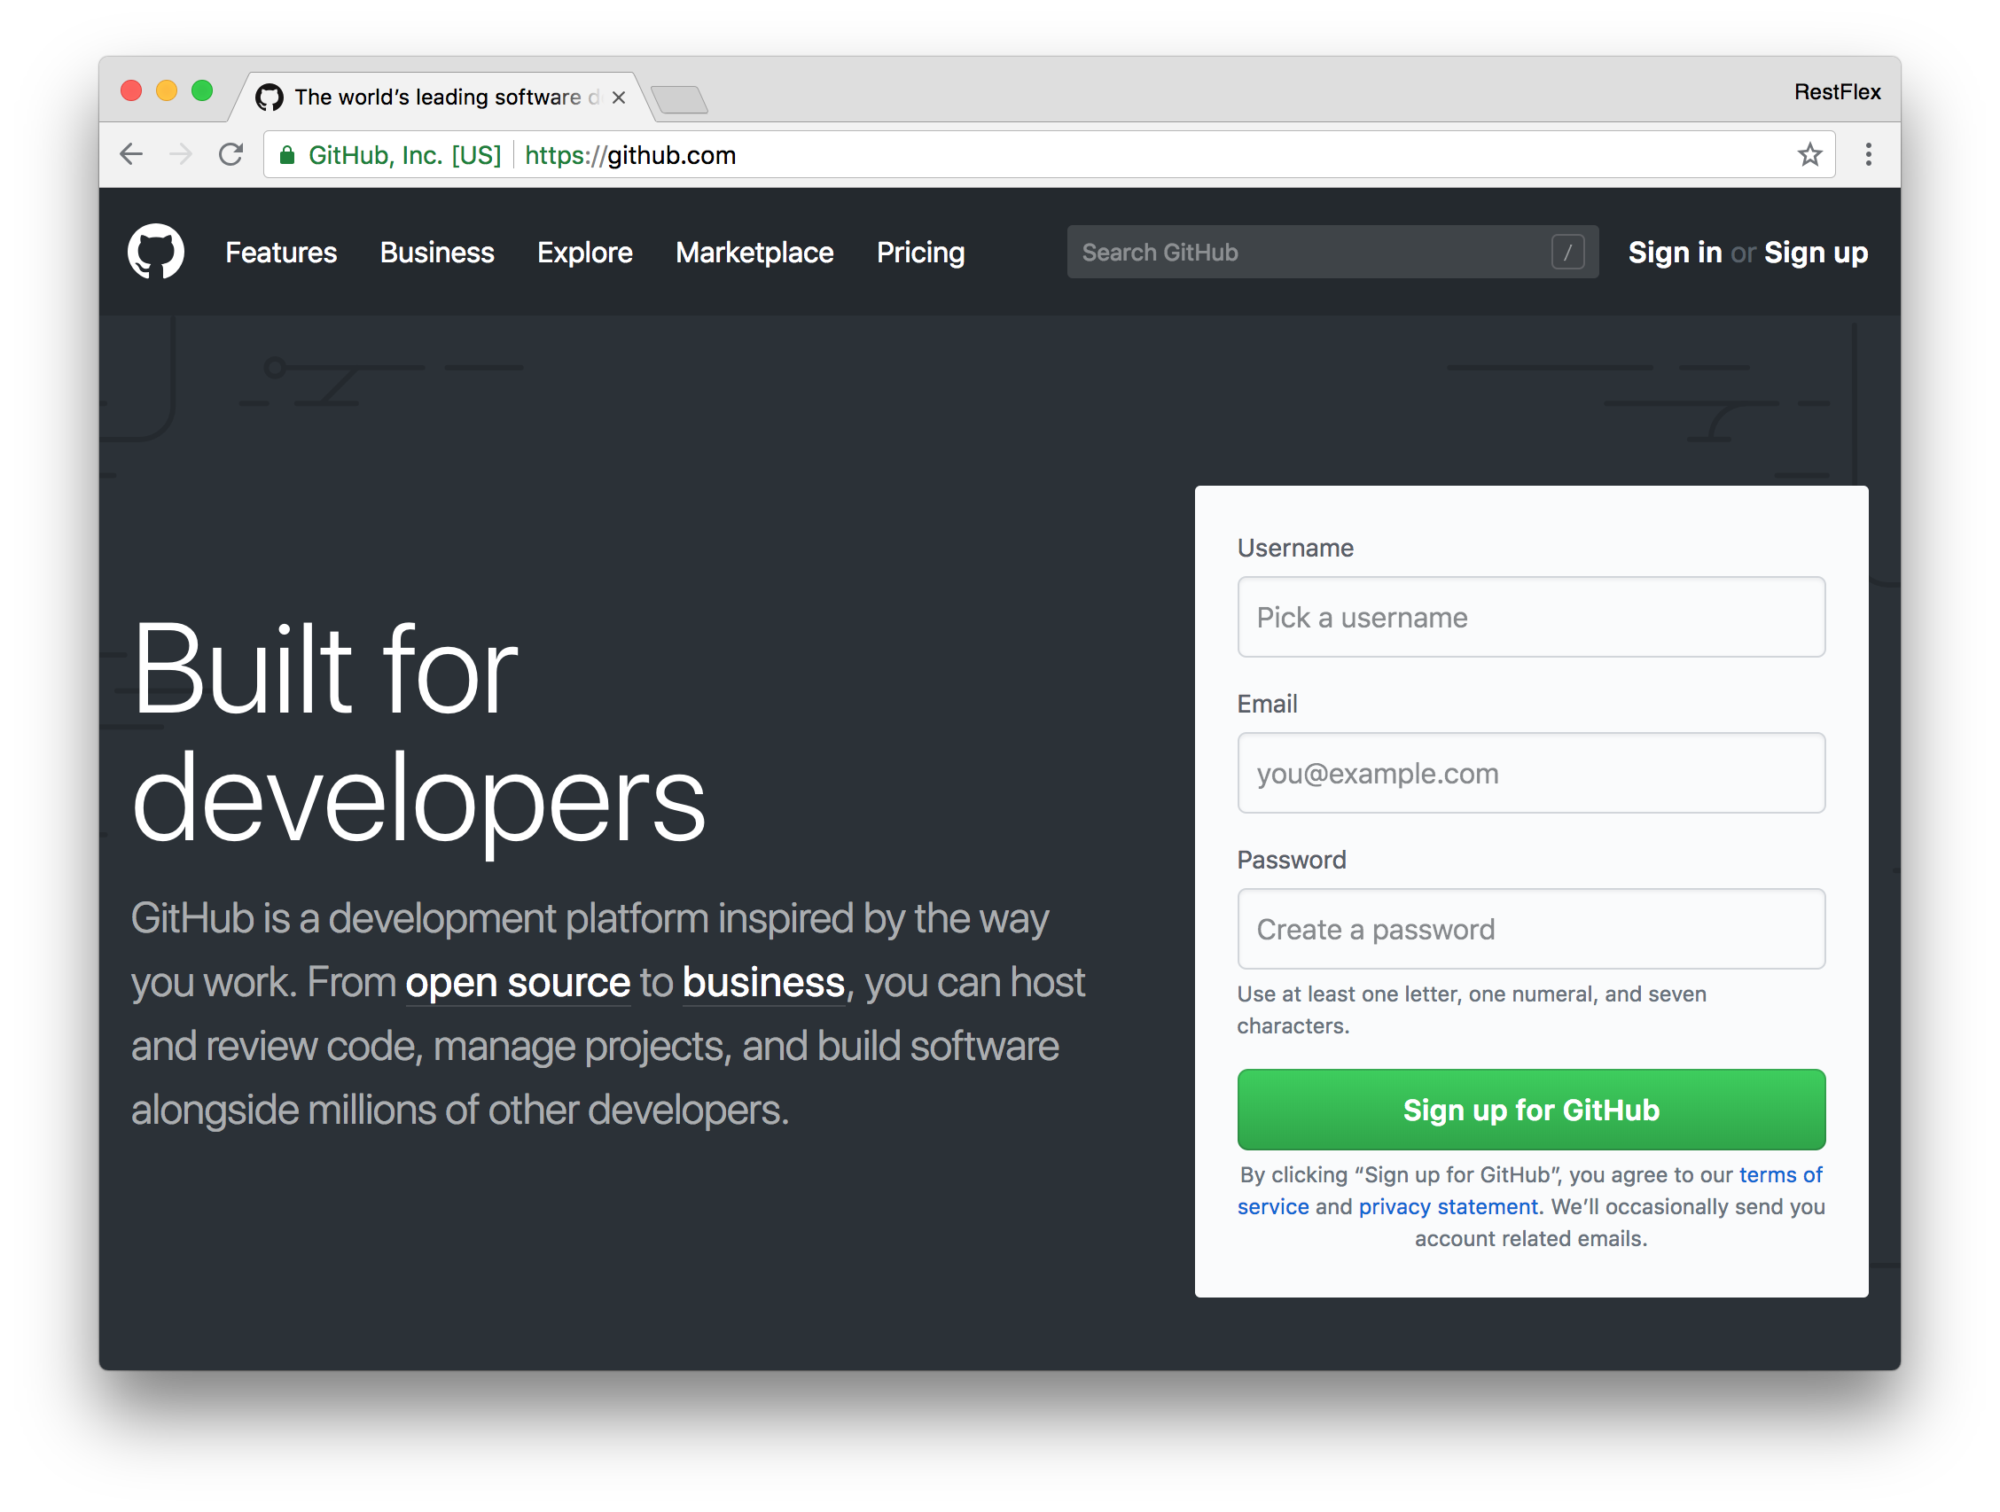Click the Username input field
This screenshot has width=2000, height=1512.
point(1530,616)
